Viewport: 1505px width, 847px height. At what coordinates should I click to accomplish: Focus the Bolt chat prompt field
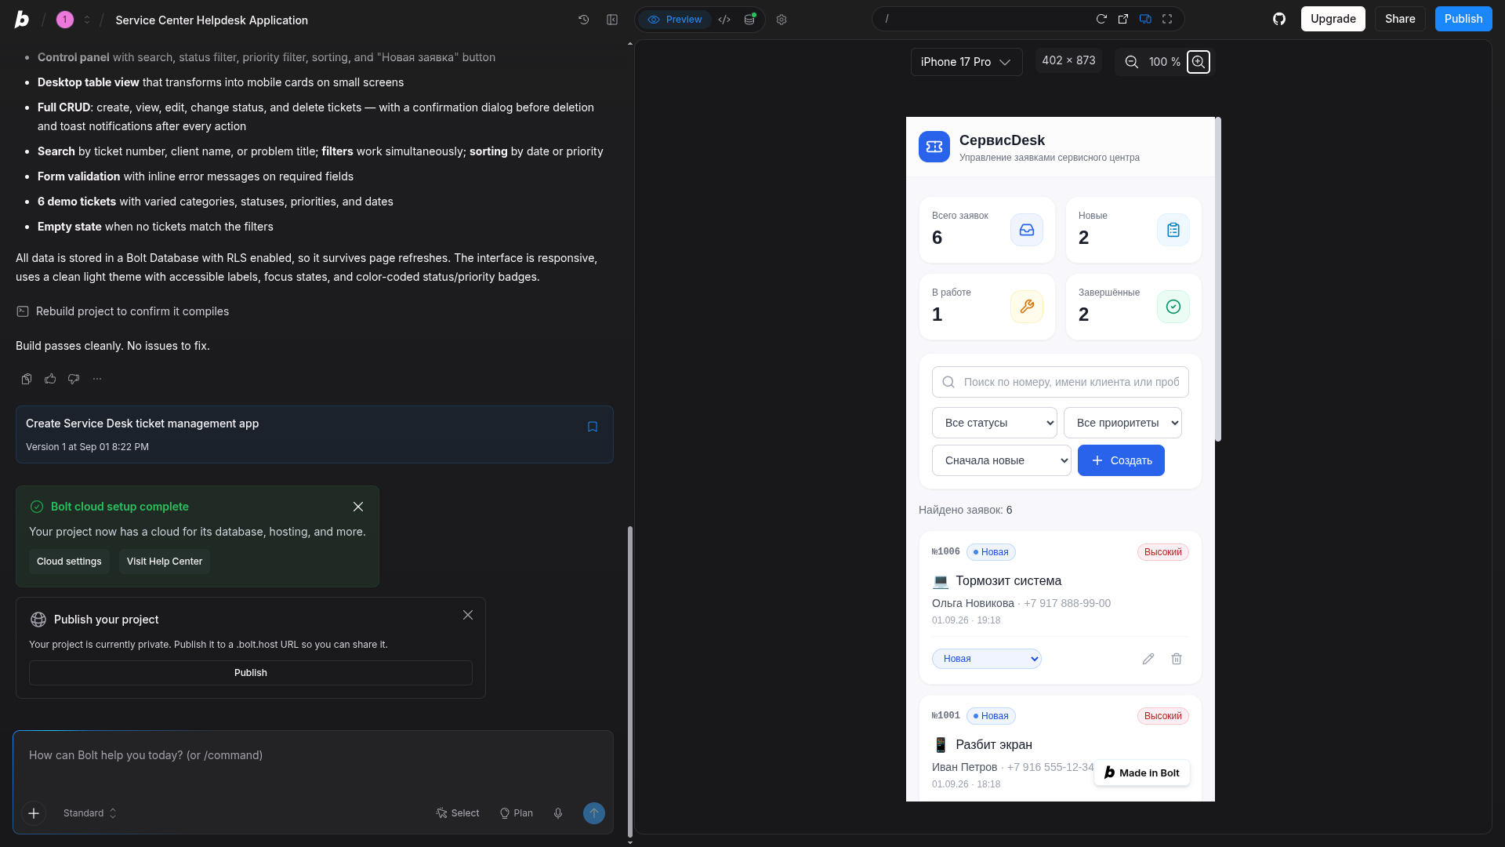[x=313, y=755]
